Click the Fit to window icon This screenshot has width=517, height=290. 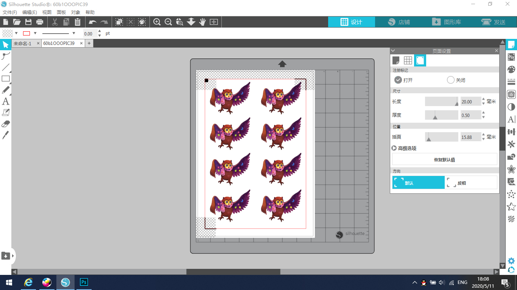[x=214, y=22]
